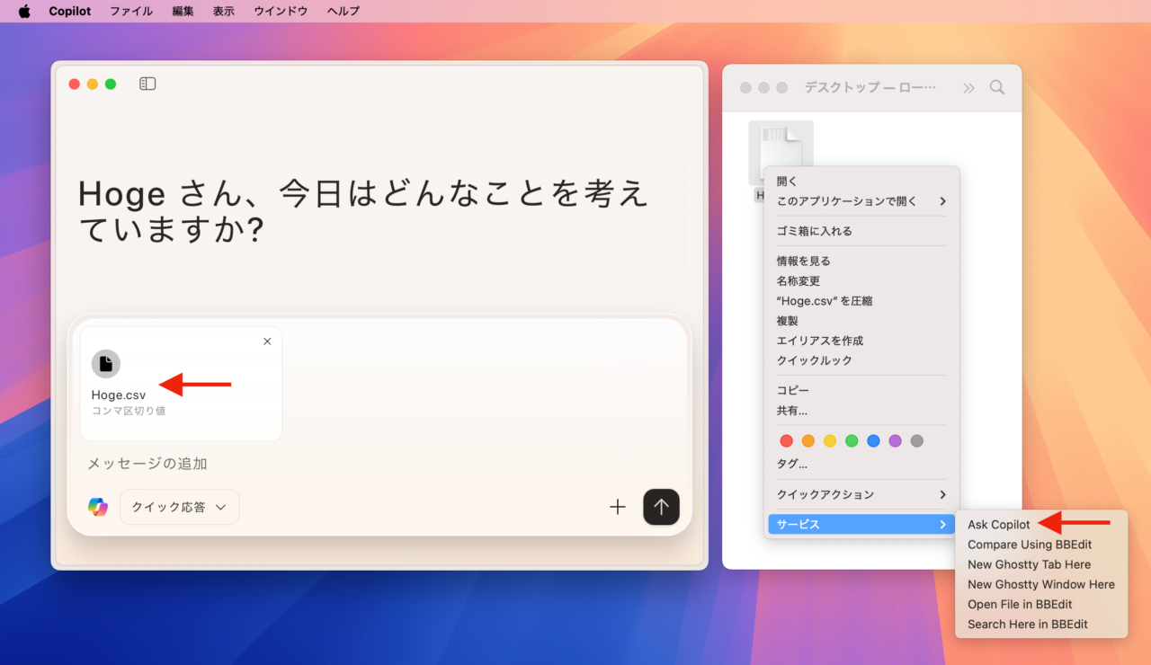This screenshot has height=665, width=1151.
Task: Expand Finder toolbar overflow chevrons
Action: click(968, 87)
